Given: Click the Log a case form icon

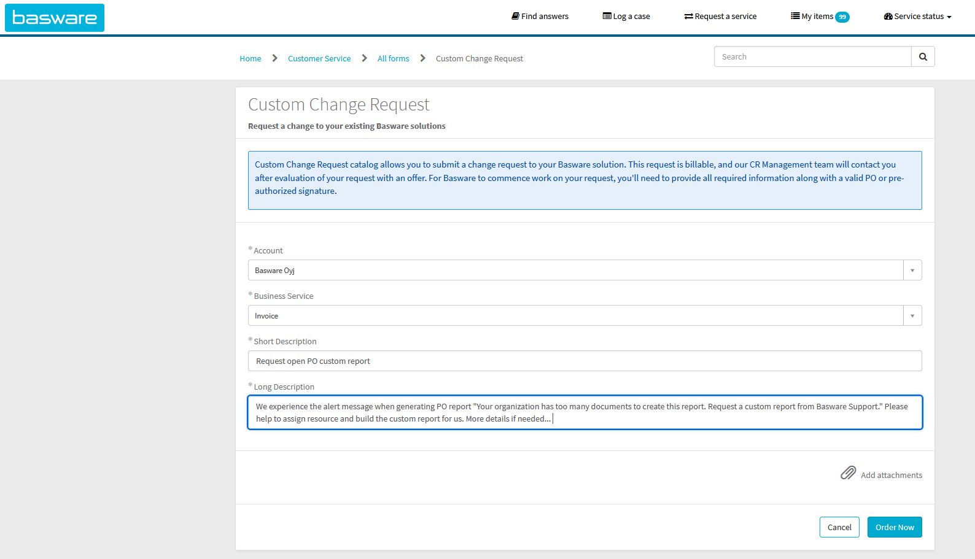Looking at the screenshot, I should pyautogui.click(x=607, y=16).
